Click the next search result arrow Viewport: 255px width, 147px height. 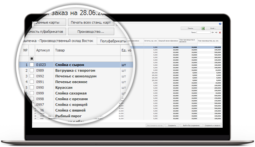pyautogui.click(x=216, y=32)
